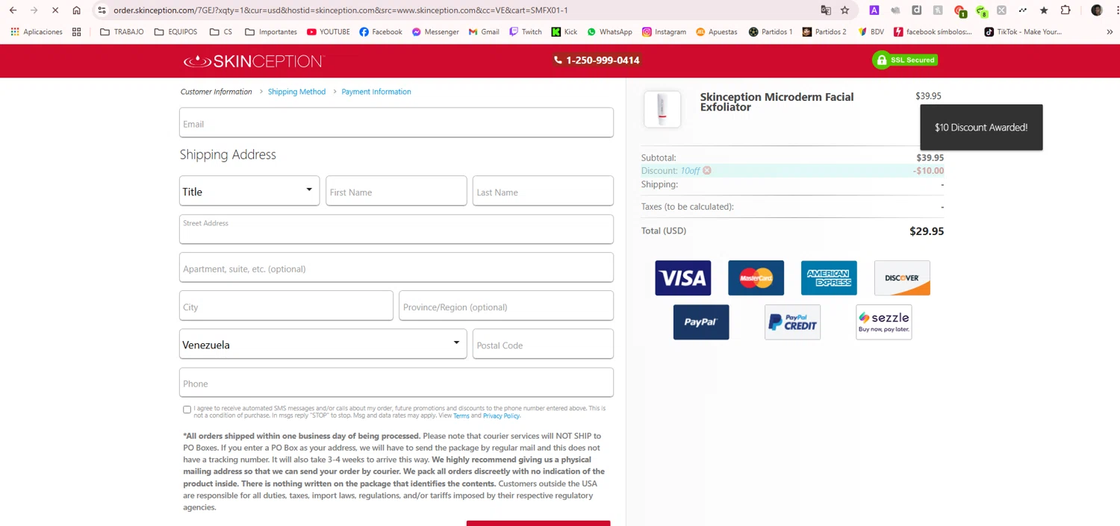
Task: Open the Messenger bookmark
Action: click(435, 32)
